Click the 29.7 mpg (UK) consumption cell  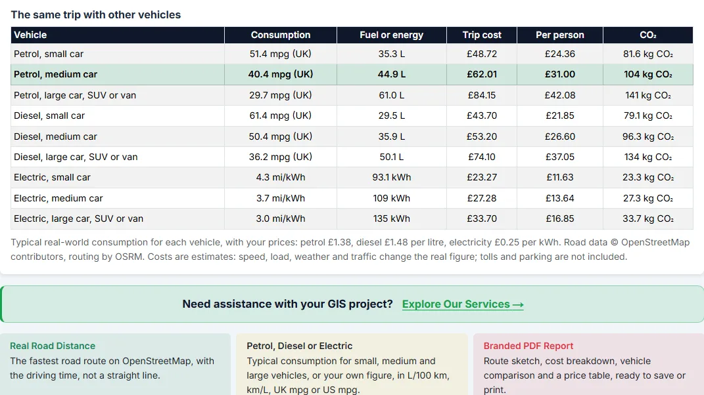281,95
